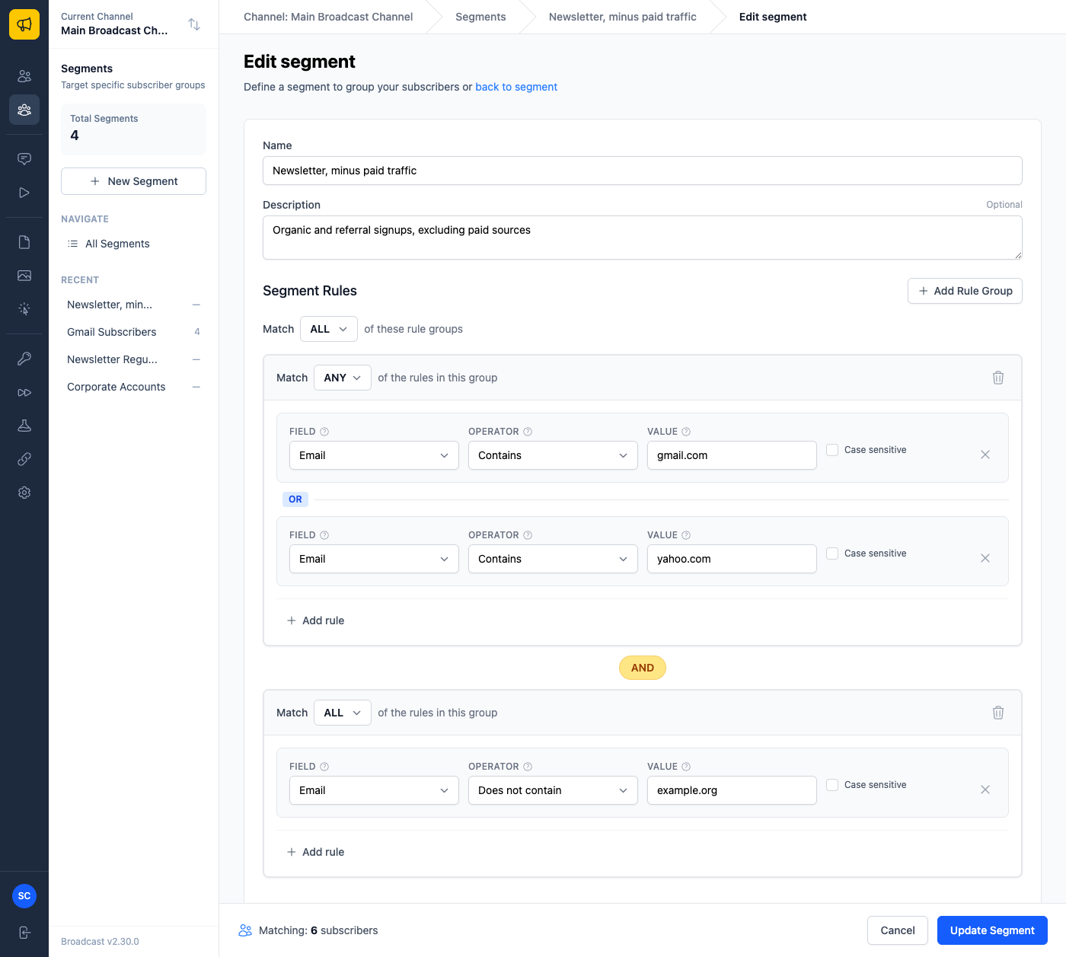Viewport: 1066px width, 957px height.
Task: Open the templates document icon in sidebar
Action: pyautogui.click(x=24, y=242)
